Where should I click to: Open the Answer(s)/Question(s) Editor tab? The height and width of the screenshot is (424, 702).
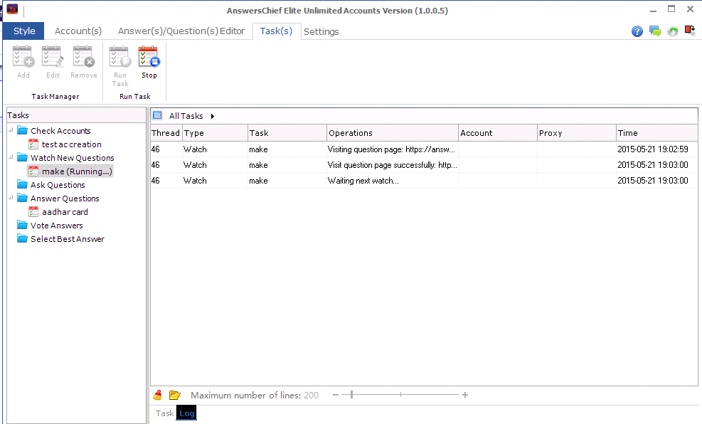(x=181, y=31)
